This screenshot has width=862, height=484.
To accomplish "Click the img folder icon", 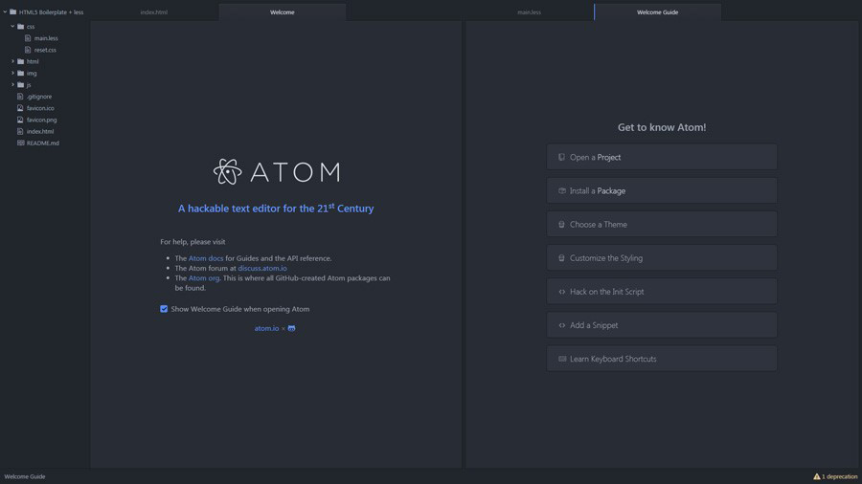I will click(20, 73).
